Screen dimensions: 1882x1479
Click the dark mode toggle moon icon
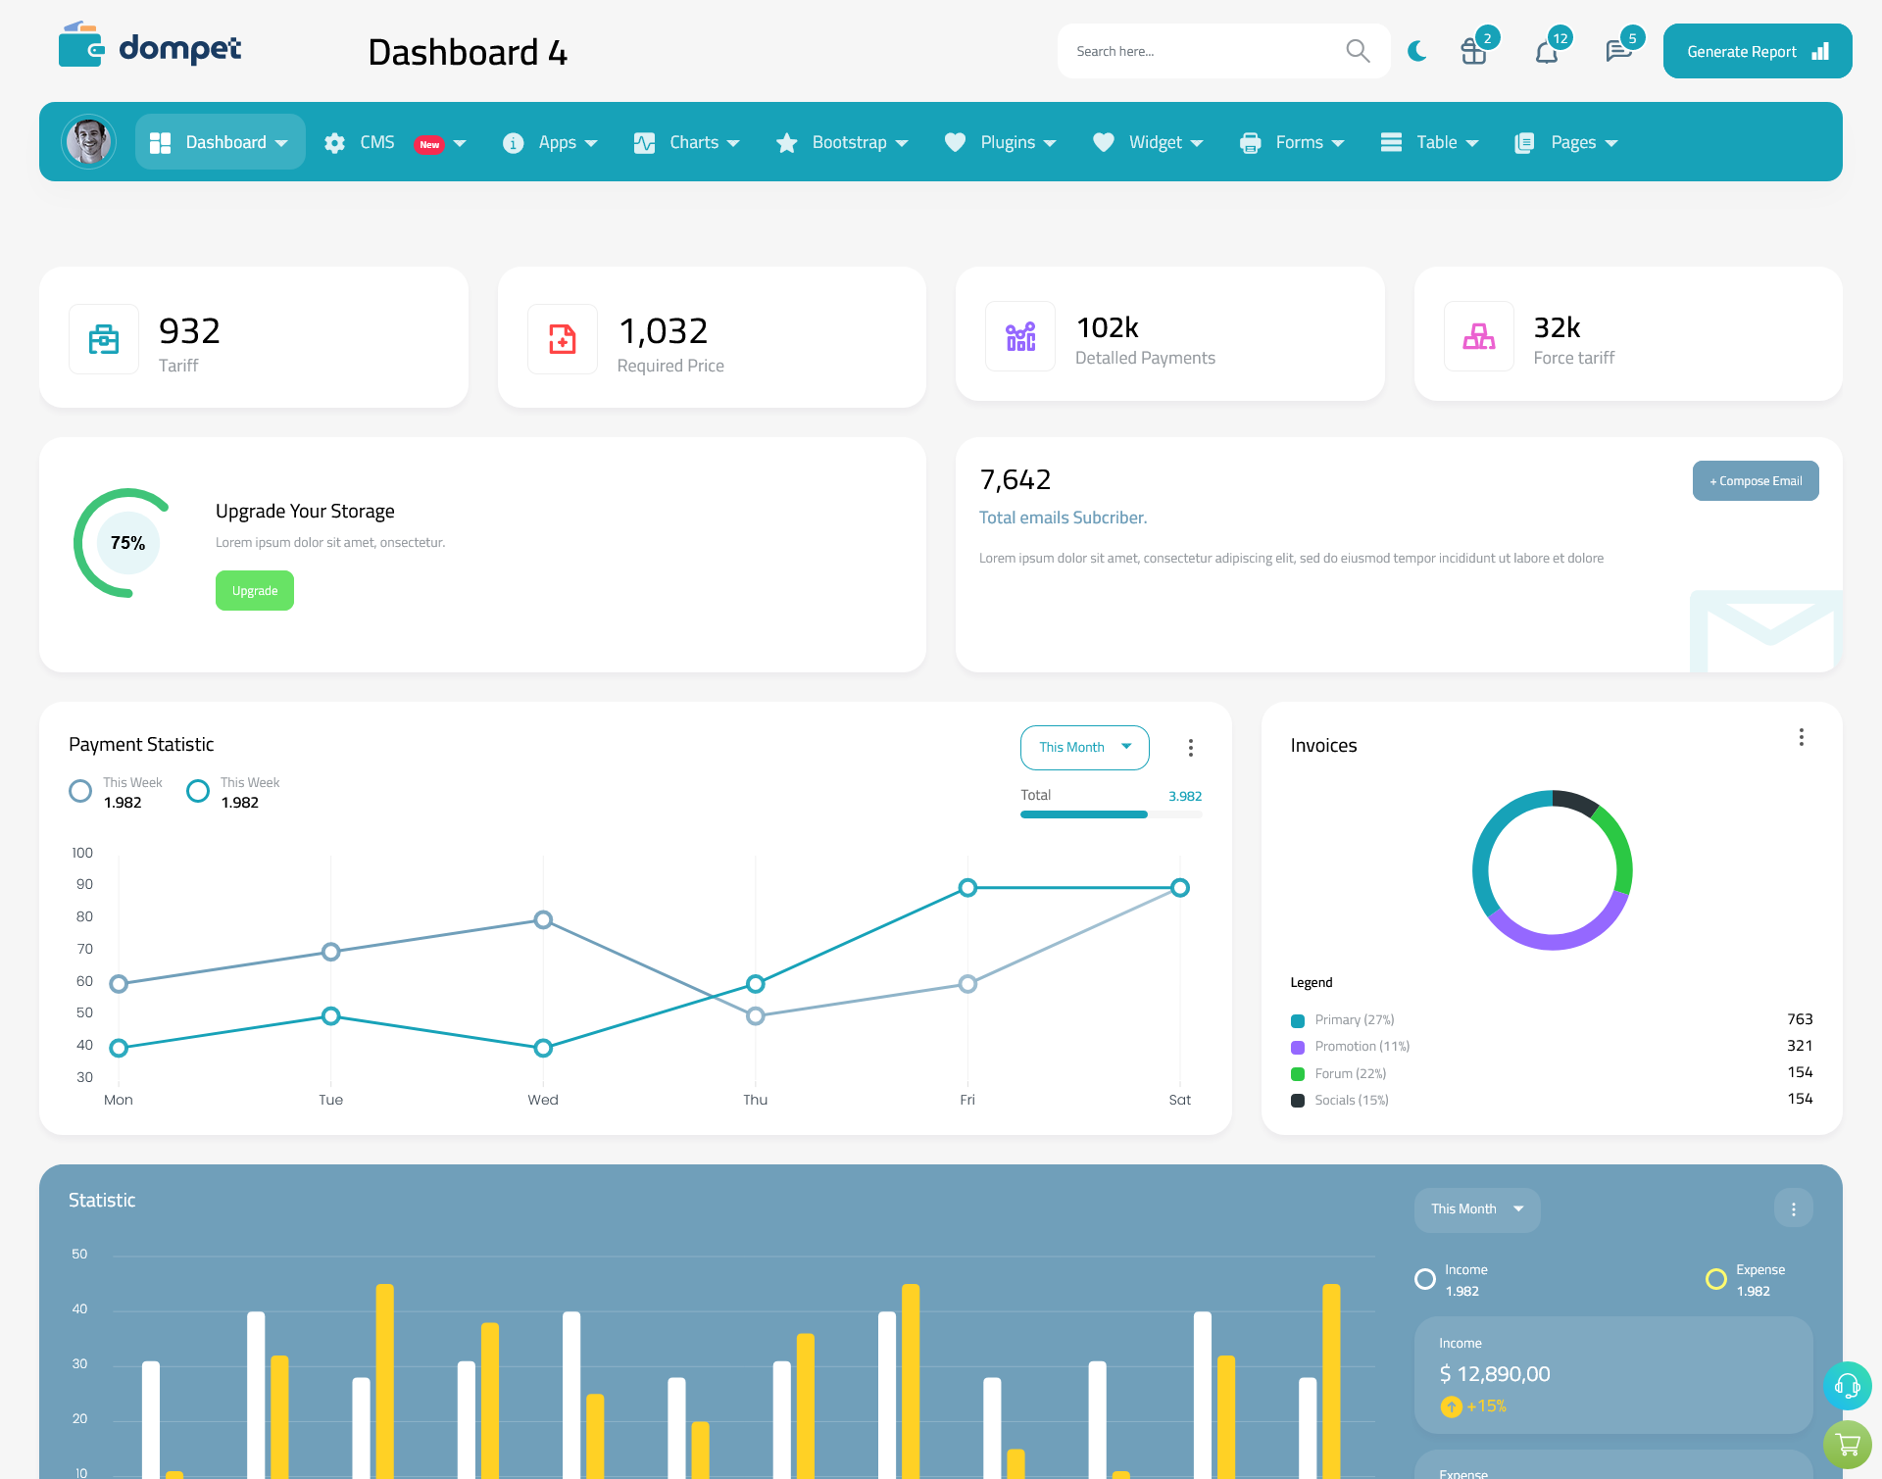point(1416,50)
